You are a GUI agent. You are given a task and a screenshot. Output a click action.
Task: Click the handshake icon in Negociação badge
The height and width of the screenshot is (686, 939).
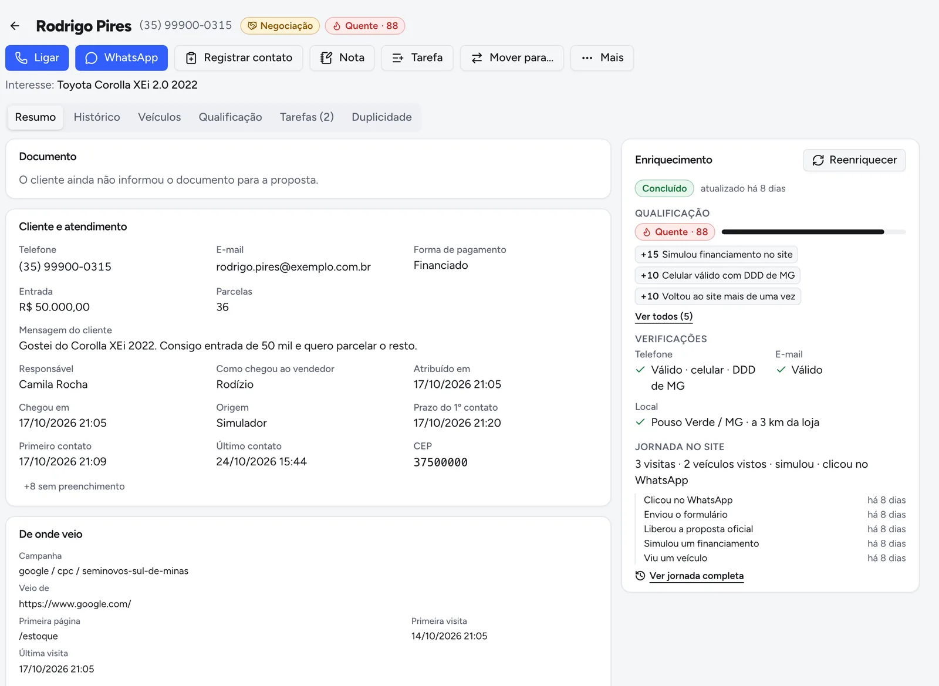click(x=252, y=26)
